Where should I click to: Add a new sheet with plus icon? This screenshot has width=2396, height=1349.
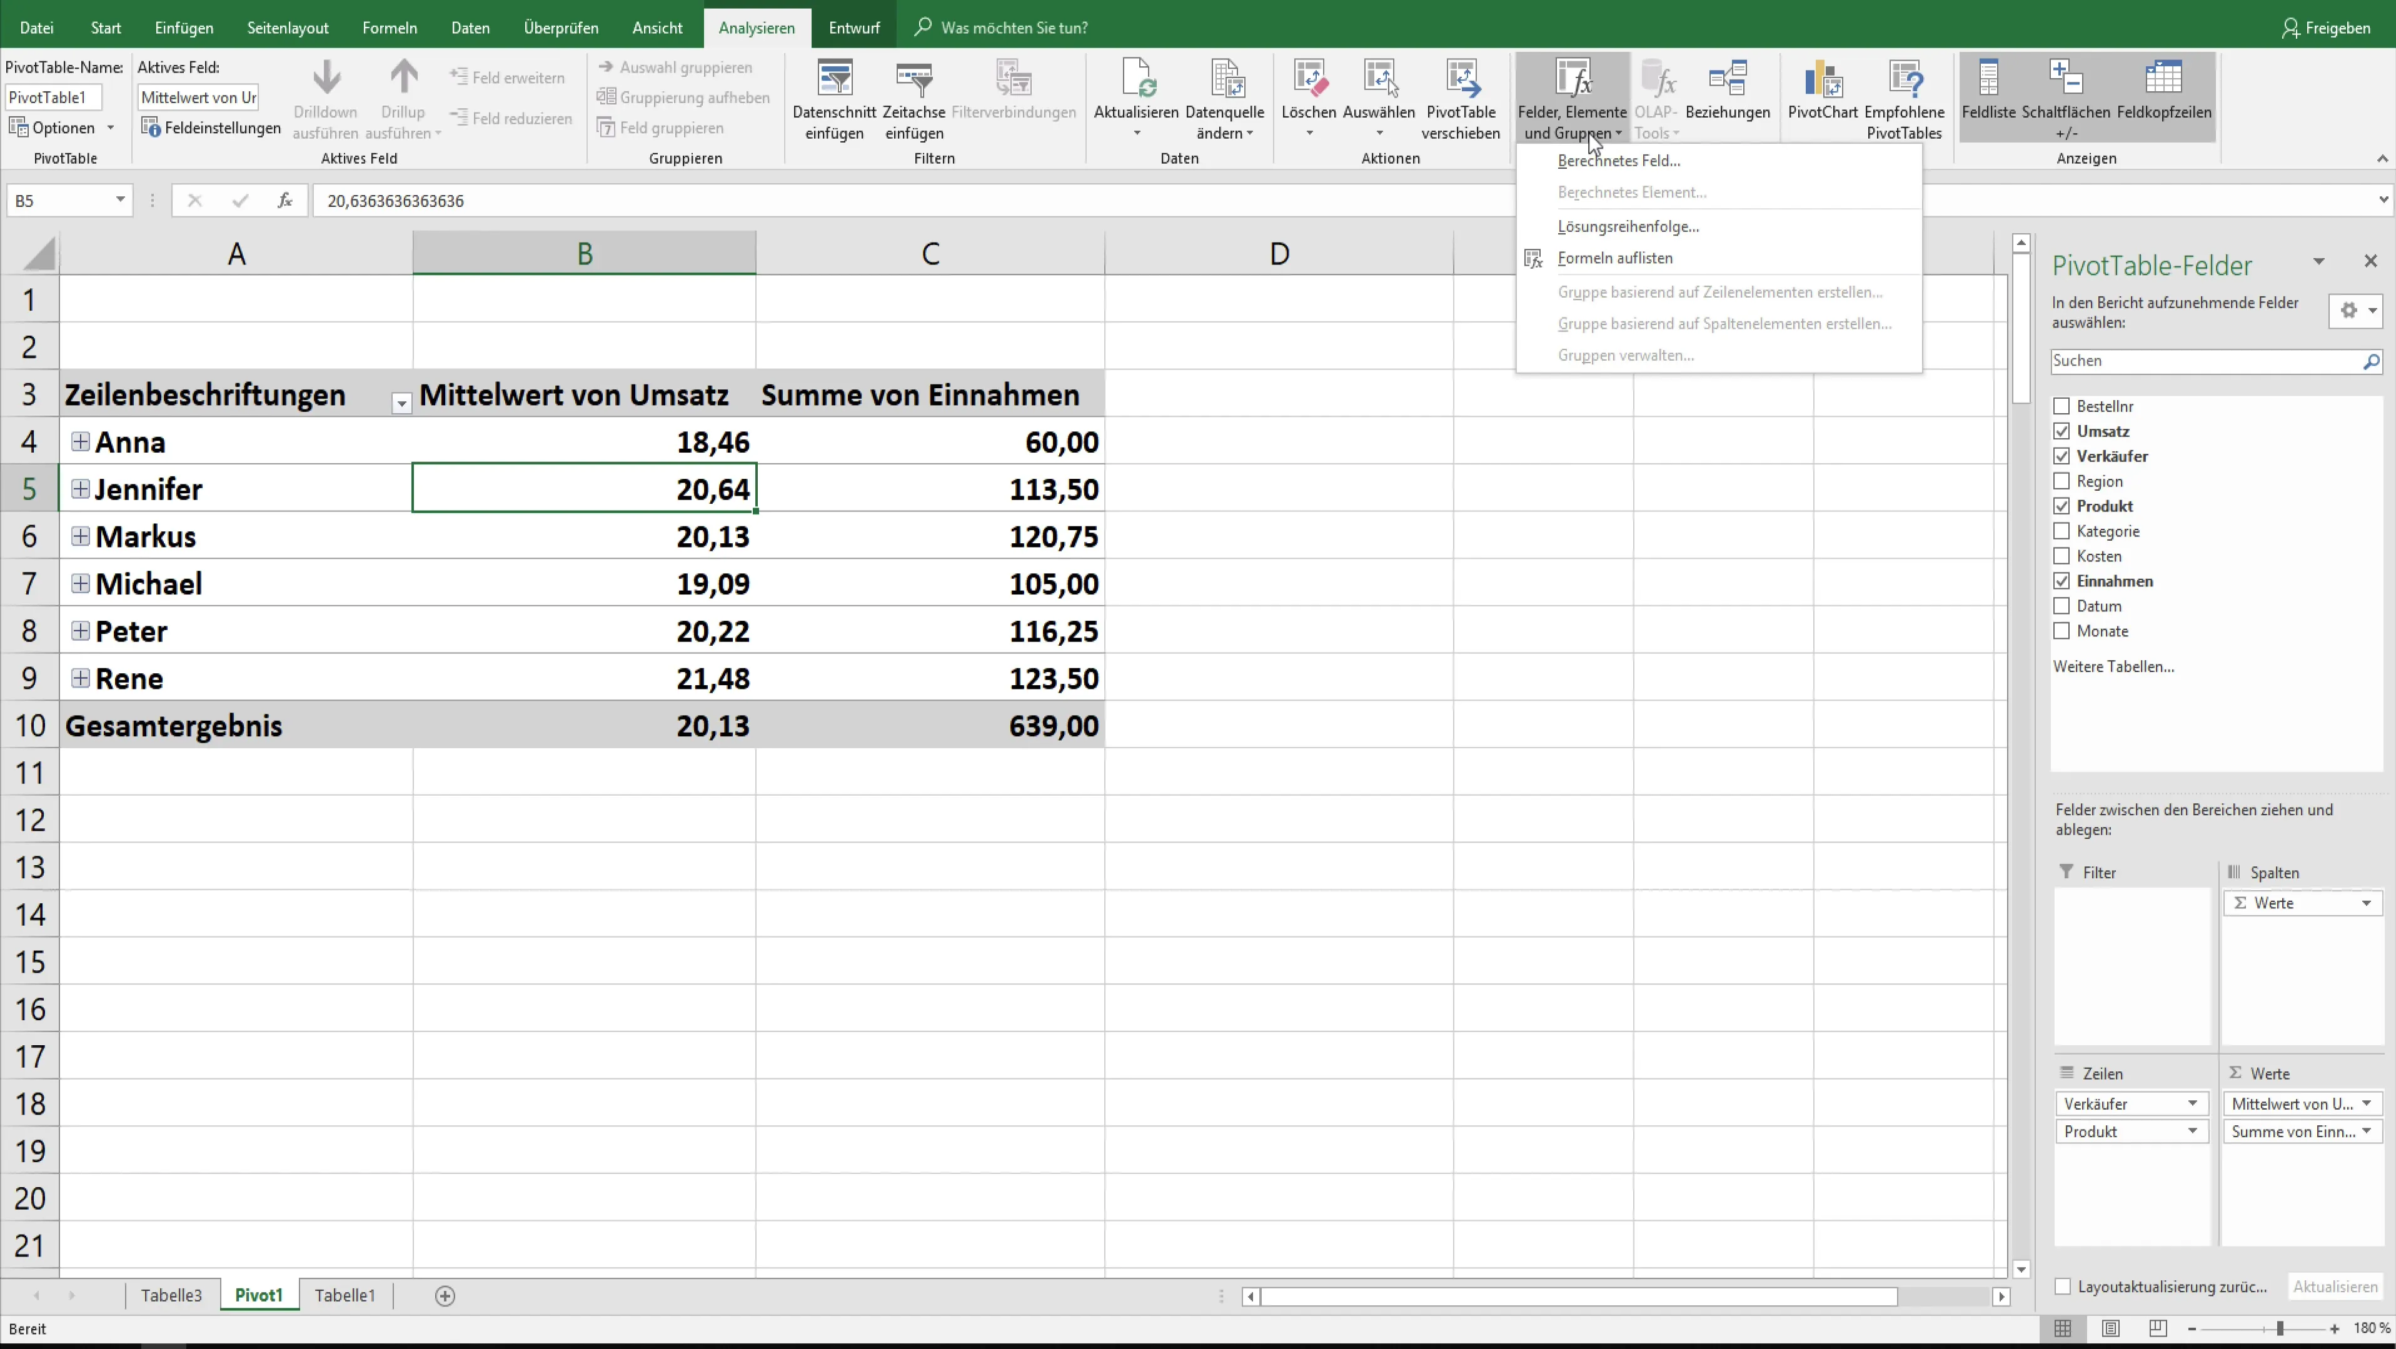point(445,1296)
